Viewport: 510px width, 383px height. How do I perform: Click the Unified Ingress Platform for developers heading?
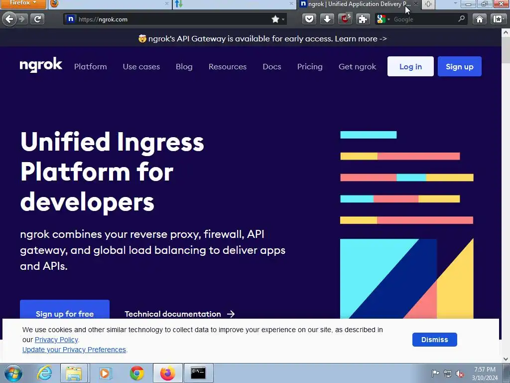(x=112, y=172)
